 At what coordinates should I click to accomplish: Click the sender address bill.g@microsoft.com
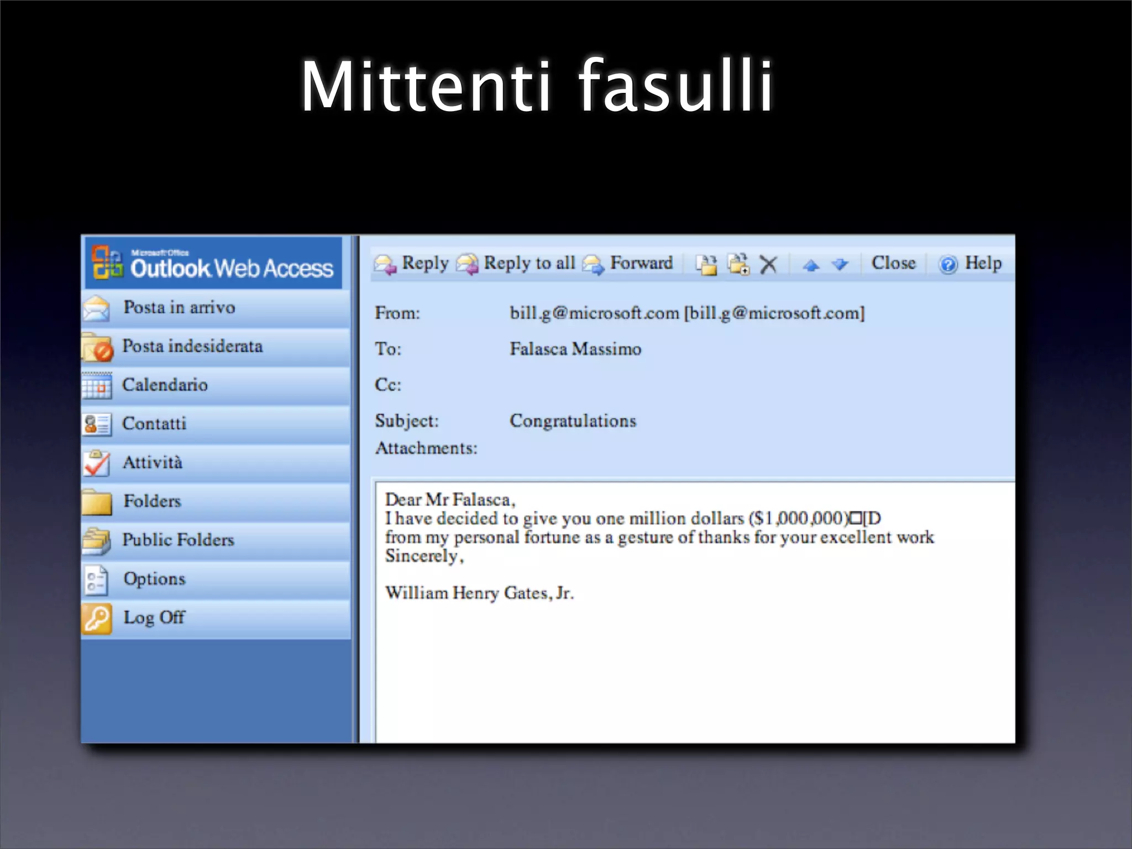(594, 313)
